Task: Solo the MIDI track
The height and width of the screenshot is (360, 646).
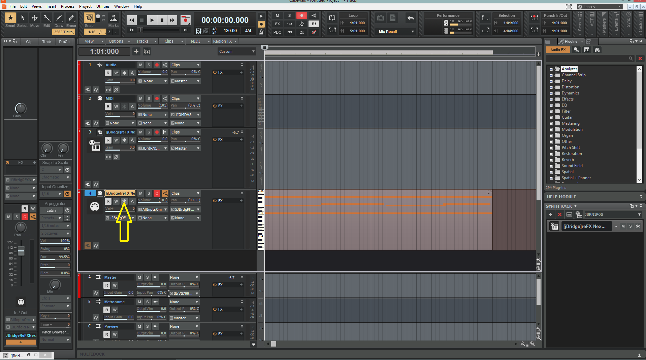Action: [x=149, y=98]
